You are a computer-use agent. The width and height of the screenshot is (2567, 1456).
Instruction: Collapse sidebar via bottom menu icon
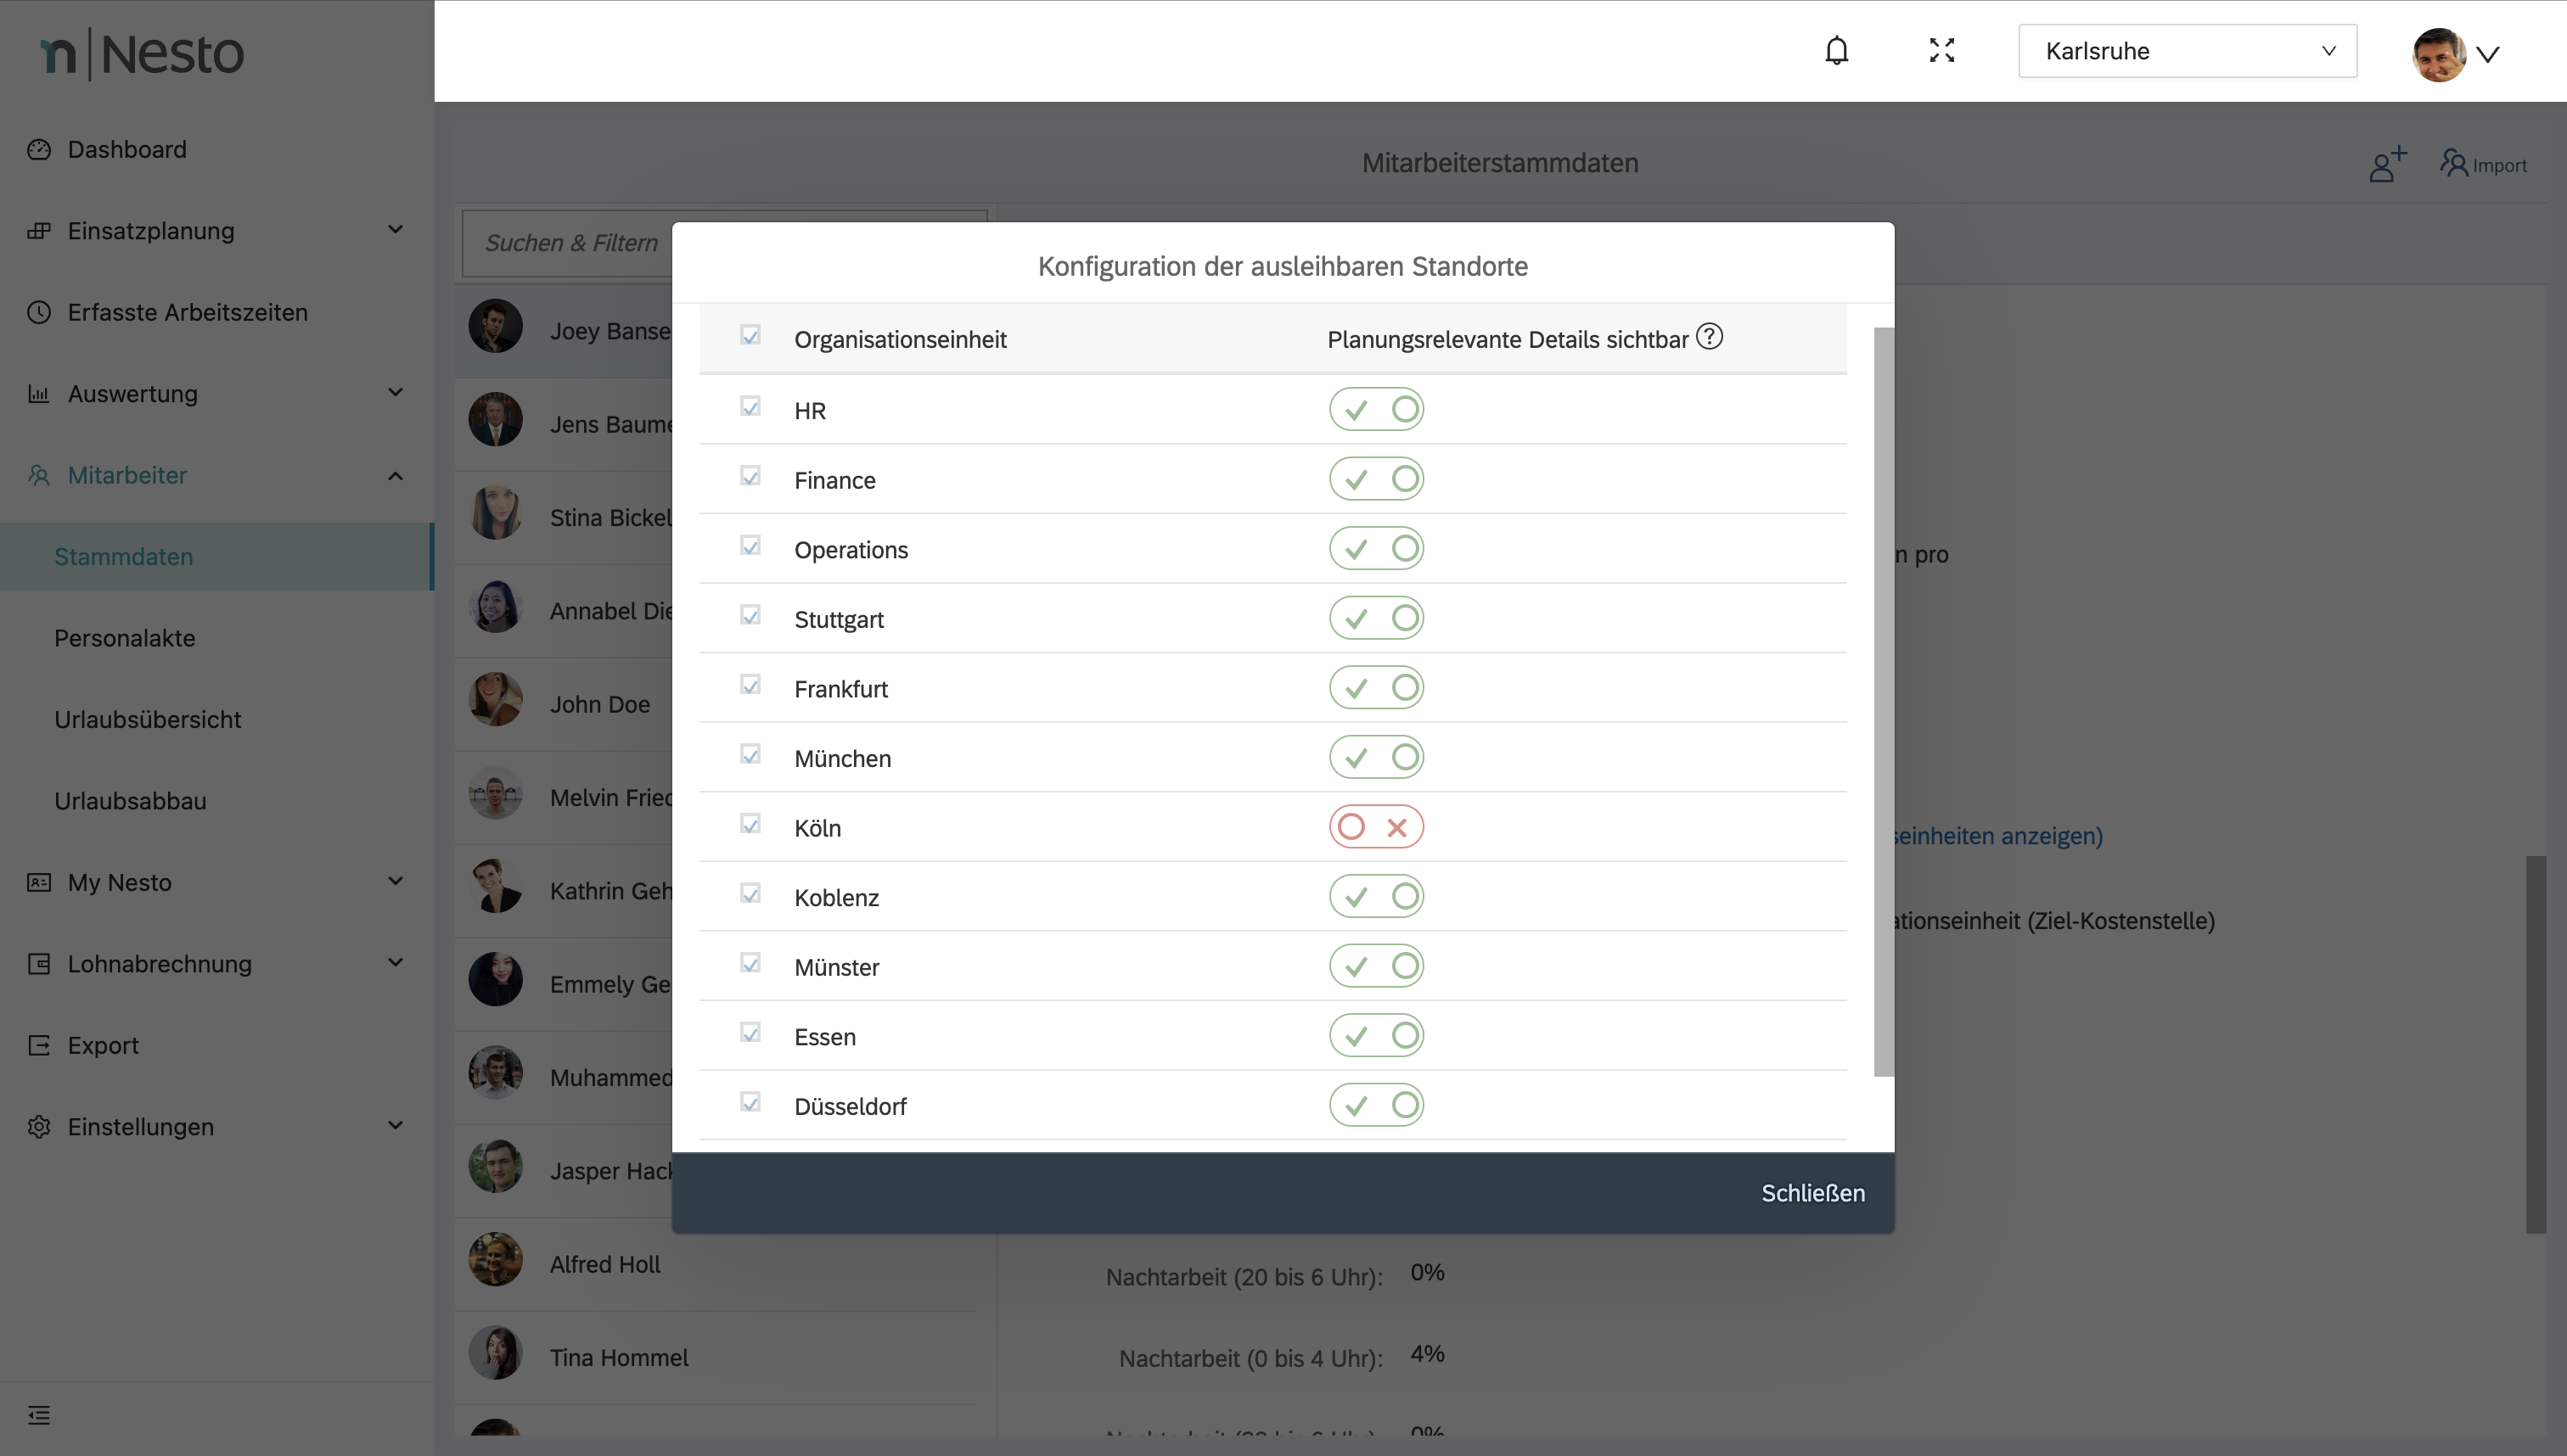click(39, 1414)
